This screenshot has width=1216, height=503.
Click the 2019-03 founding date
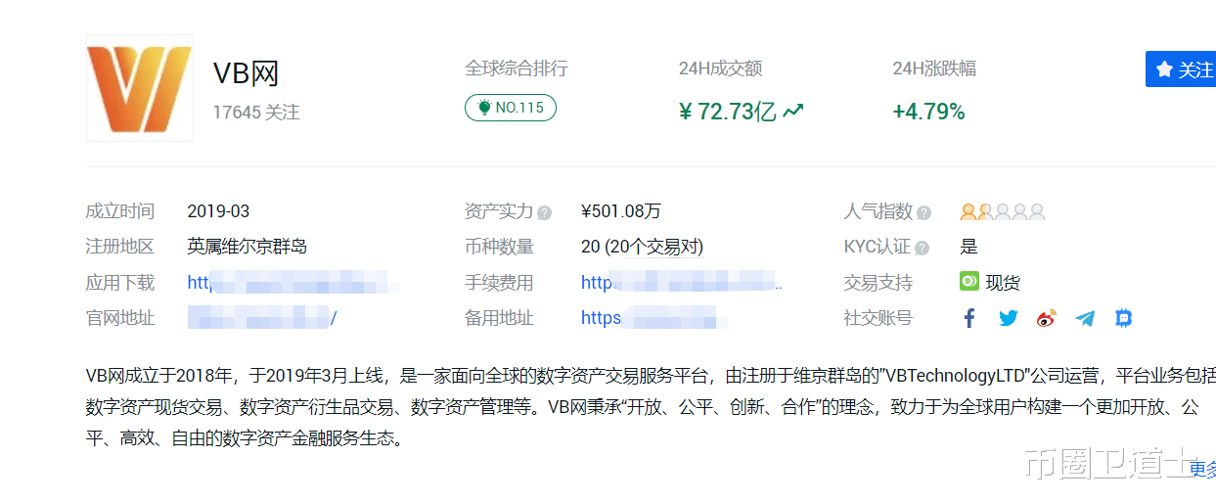tap(218, 211)
